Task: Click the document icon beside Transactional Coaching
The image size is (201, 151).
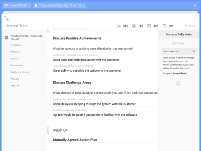Action: tap(36, 5)
